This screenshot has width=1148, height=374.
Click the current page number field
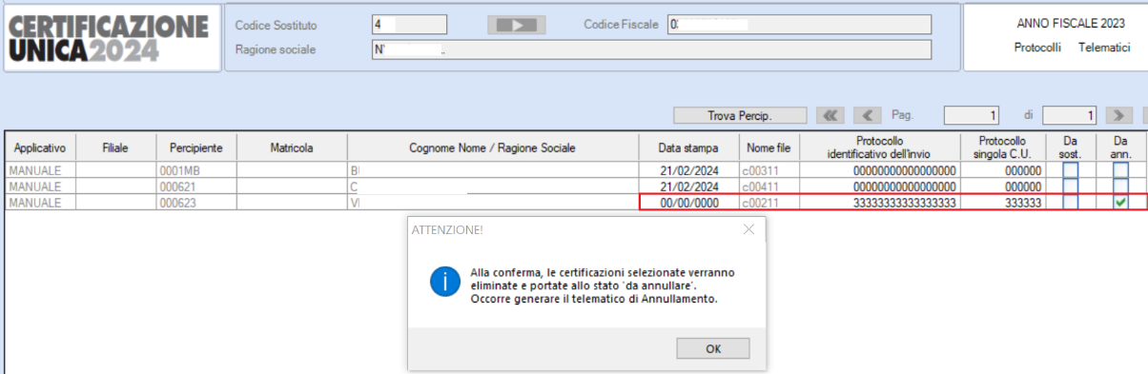pos(972,115)
